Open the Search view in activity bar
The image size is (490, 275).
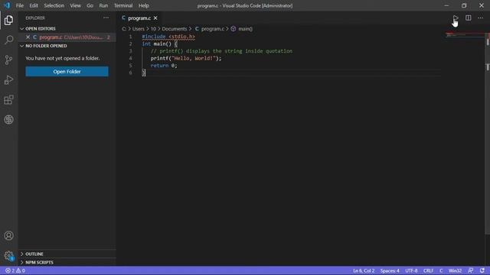(x=8, y=40)
